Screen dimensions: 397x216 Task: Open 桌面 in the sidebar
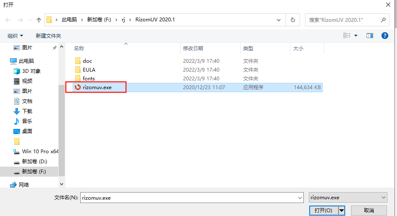(27, 131)
